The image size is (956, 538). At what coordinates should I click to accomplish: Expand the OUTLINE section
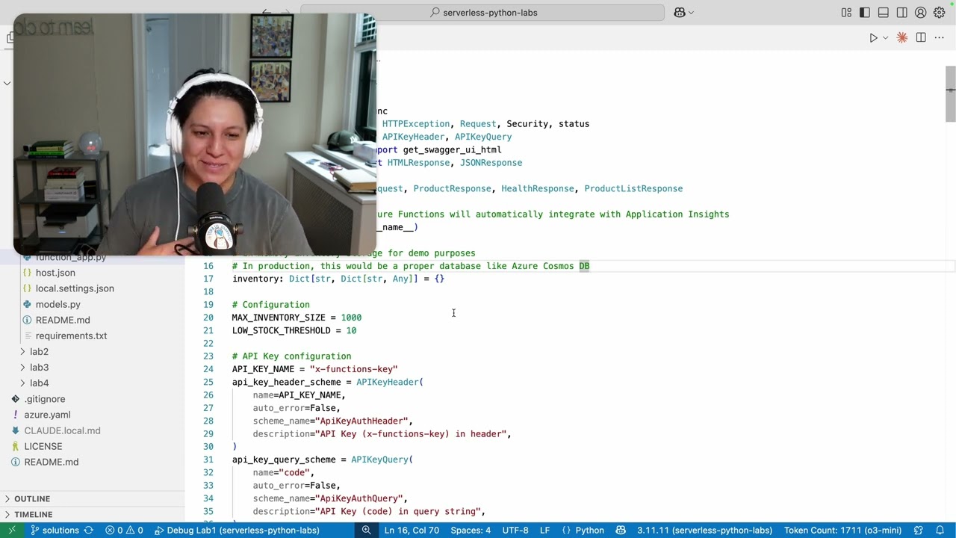[x=32, y=498]
